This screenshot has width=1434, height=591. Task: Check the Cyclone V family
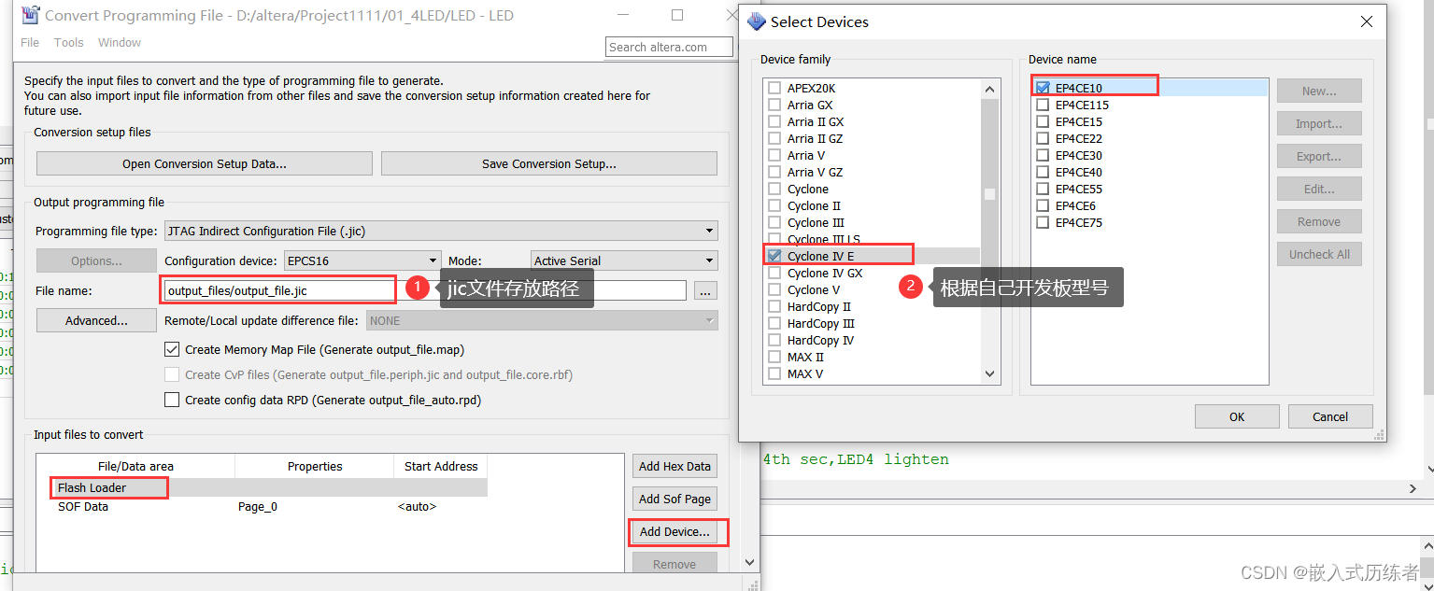pos(774,289)
